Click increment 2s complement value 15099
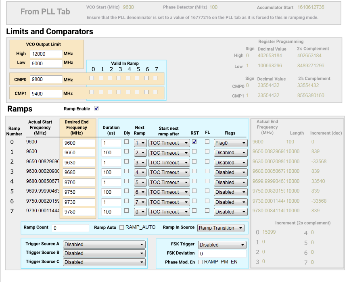The image size is (349, 282). pos(269,232)
